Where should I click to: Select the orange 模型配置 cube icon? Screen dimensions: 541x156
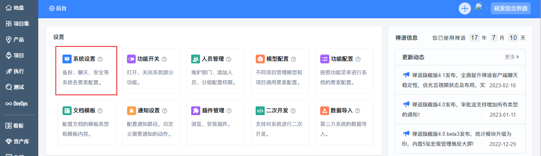tap(260, 59)
